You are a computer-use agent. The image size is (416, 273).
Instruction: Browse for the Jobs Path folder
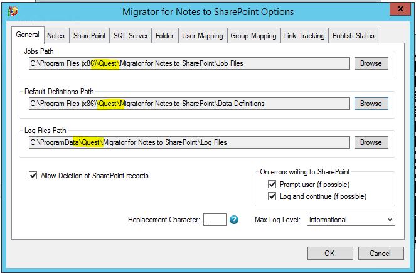371,63
